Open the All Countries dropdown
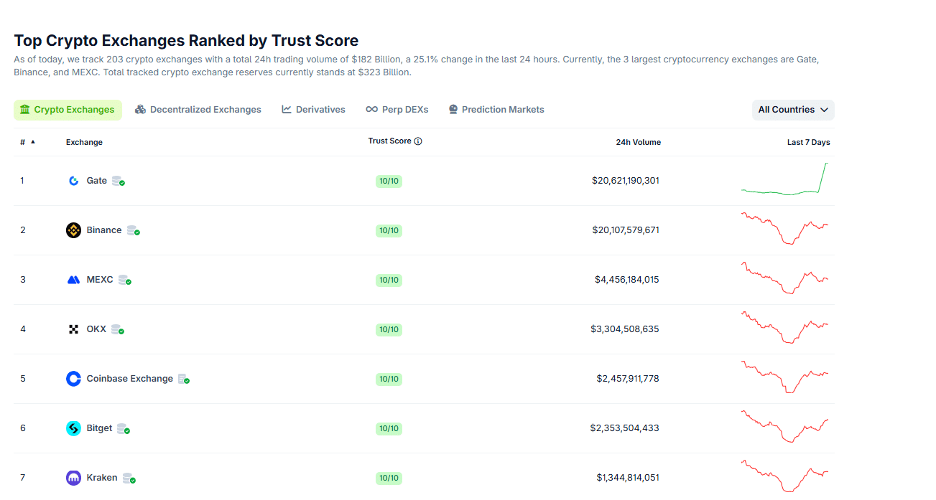This screenshot has width=936, height=500. [792, 109]
